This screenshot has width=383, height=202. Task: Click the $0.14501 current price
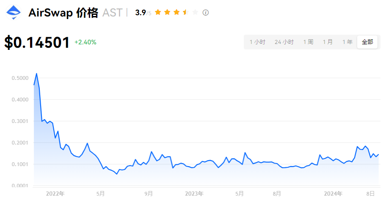click(37, 43)
